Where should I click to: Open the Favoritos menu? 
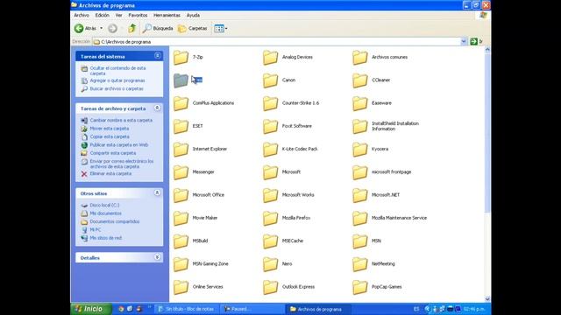(x=138, y=16)
